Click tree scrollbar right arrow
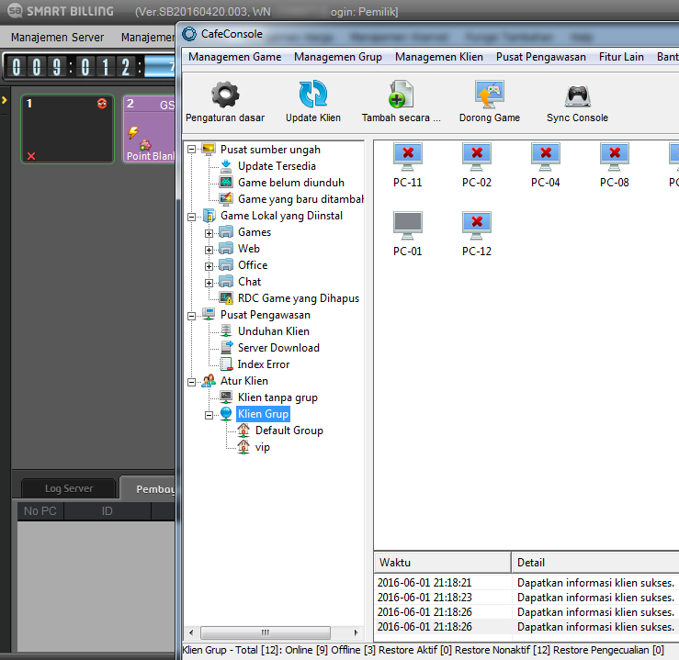 (356, 632)
